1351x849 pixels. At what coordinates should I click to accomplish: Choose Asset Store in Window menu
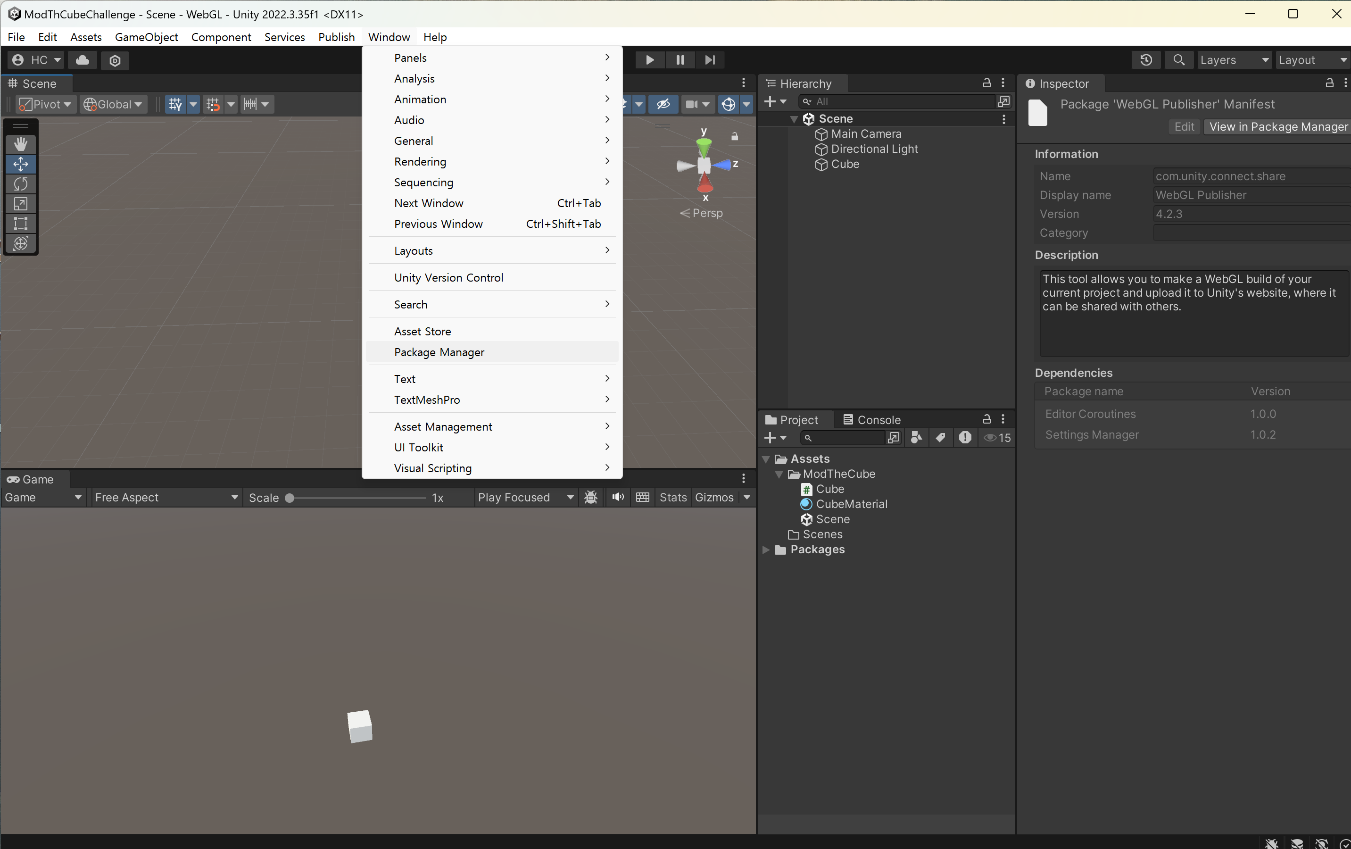pyautogui.click(x=492, y=331)
